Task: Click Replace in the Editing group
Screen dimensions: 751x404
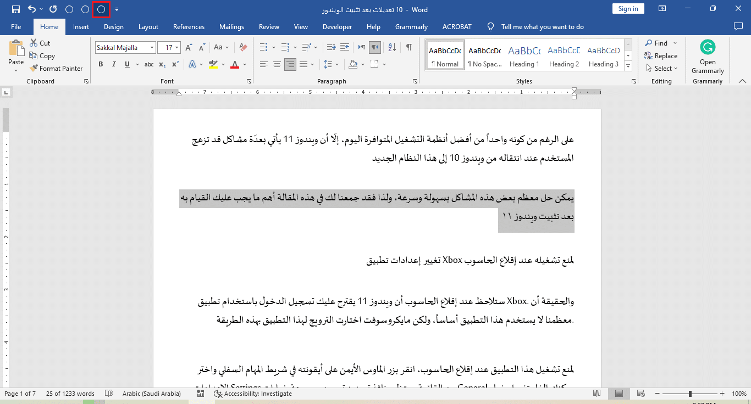Action: click(661, 56)
